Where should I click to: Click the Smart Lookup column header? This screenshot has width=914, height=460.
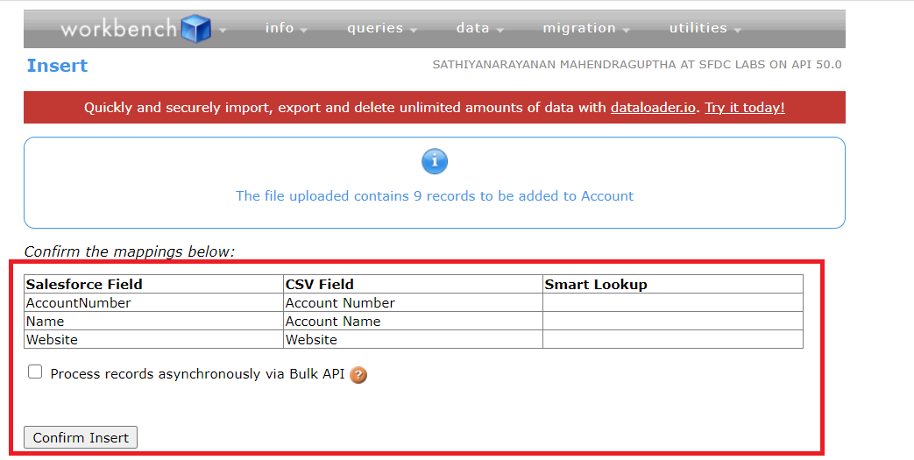(x=673, y=284)
